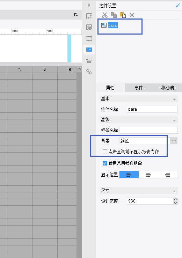Open the cell attributes info icon

(x=89, y=27)
